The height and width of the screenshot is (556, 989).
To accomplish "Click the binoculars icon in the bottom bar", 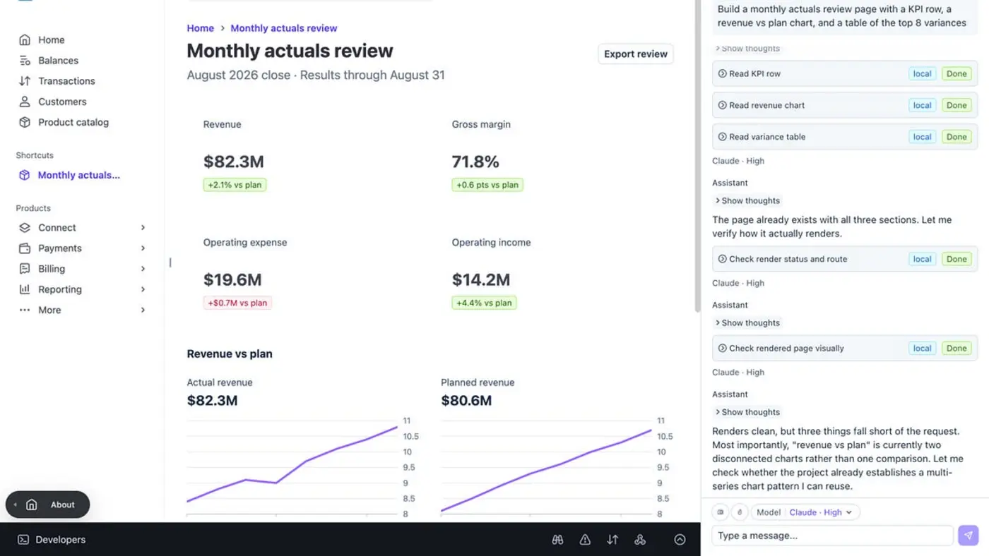I will (557, 540).
